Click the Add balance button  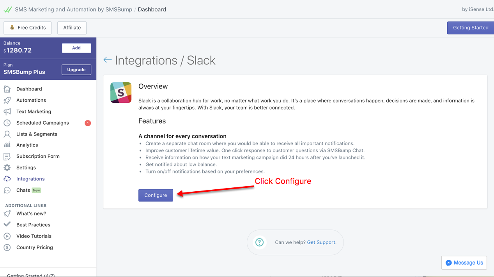76,48
